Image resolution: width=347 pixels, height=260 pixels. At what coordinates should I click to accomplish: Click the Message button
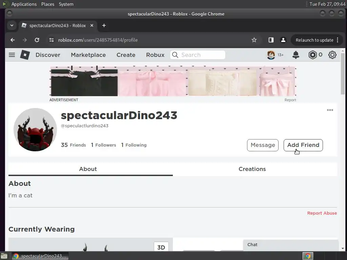click(263, 145)
